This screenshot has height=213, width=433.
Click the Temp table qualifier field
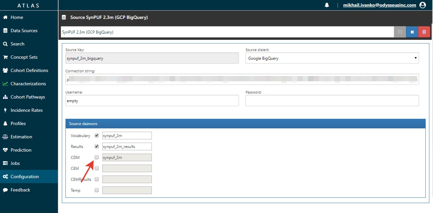click(x=127, y=190)
